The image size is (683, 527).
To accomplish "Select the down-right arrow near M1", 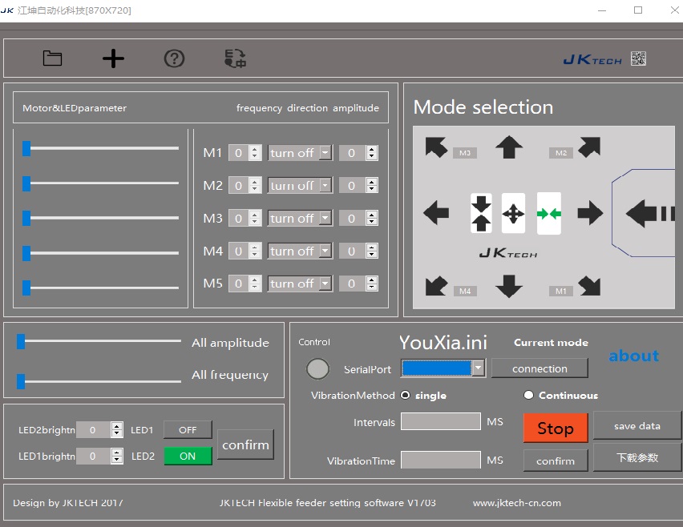I will pyautogui.click(x=589, y=286).
